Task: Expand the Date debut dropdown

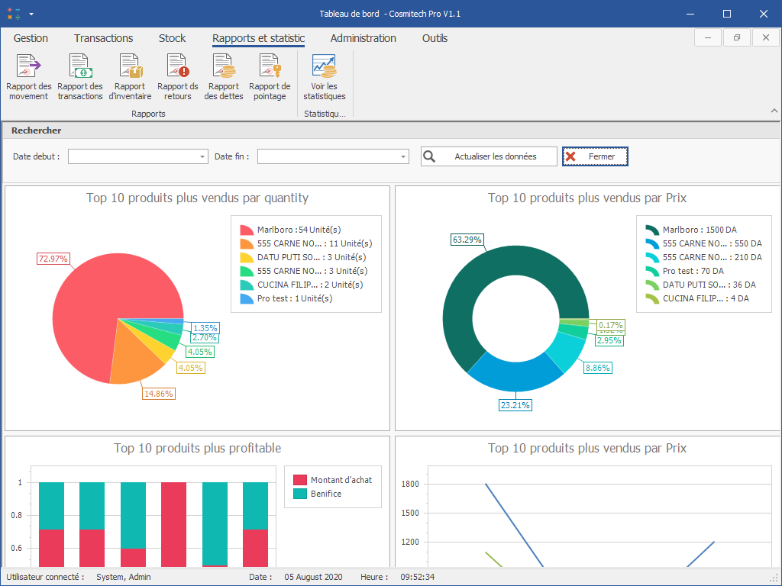Action: click(202, 156)
